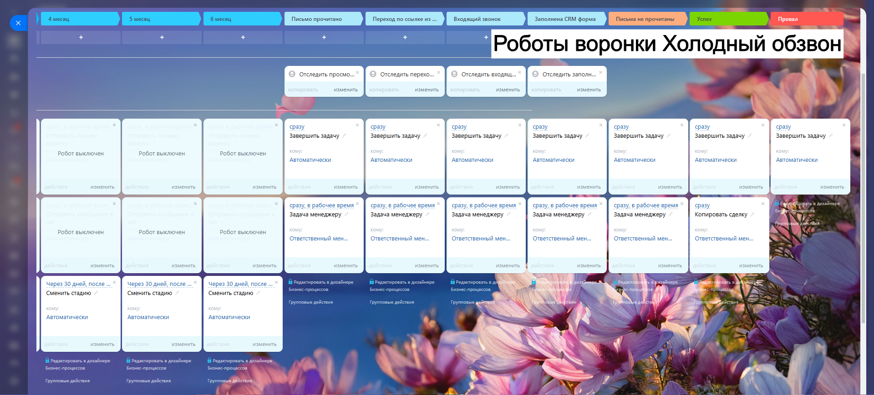Click the trigger icon on "Отследить входящ..." card
874x395 pixels.
454,74
